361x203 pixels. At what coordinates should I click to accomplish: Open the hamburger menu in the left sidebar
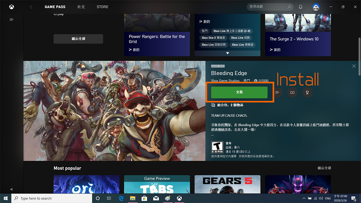pyautogui.click(x=12, y=20)
